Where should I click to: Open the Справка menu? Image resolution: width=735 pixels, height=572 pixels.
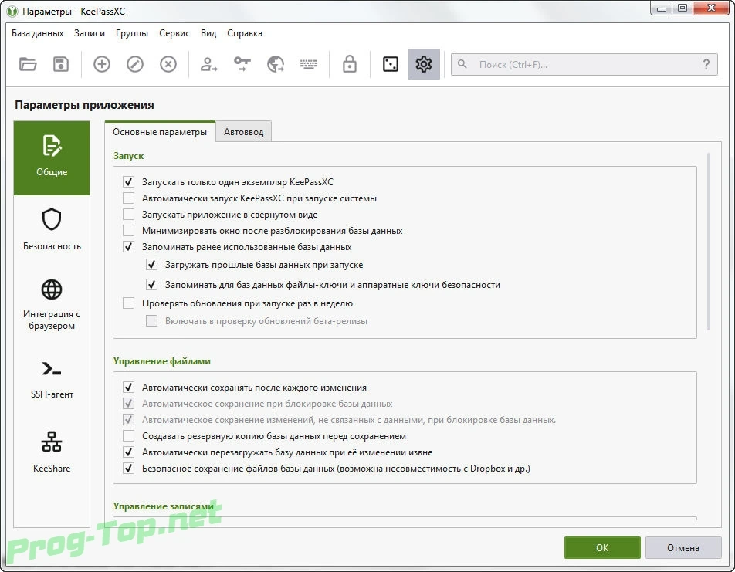(x=245, y=33)
